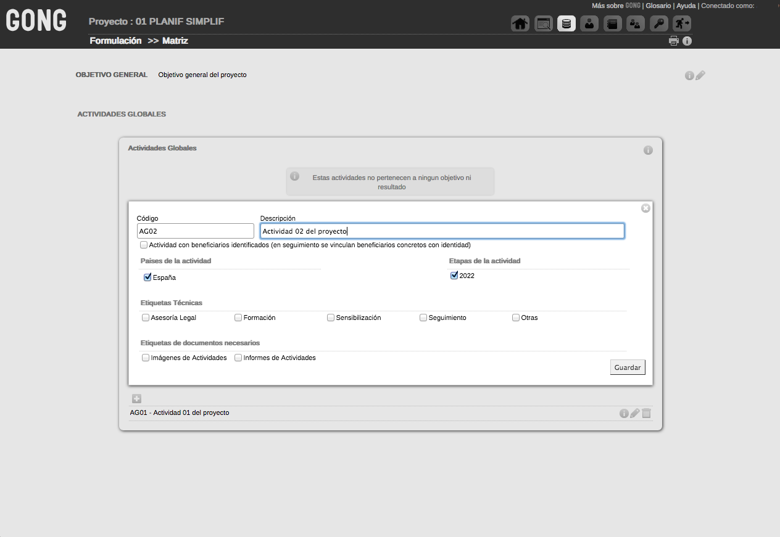The image size is (780, 537).
Task: Edit the Objetivo General with pencil icon
Action: 700,76
